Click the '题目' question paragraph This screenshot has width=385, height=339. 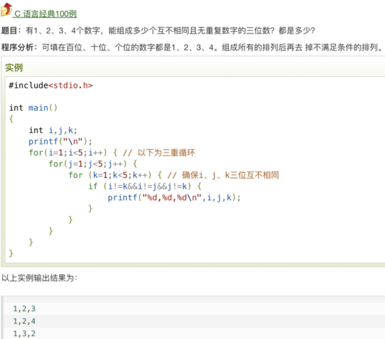[158, 30]
